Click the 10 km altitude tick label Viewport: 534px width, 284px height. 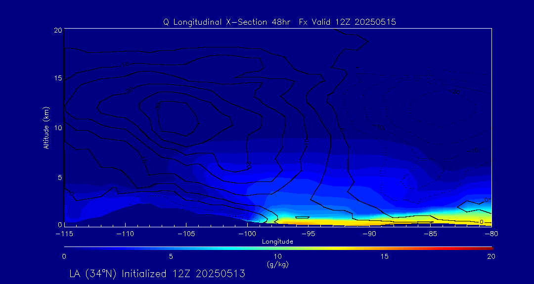click(57, 128)
